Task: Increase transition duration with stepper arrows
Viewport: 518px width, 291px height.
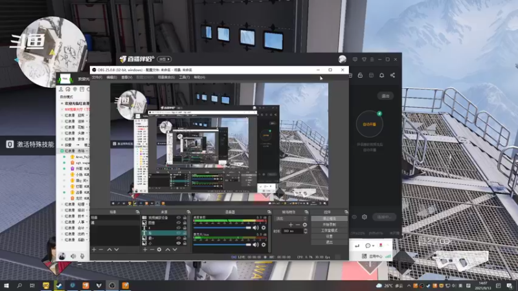Action: (306, 230)
